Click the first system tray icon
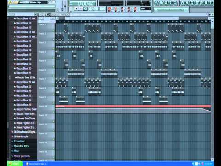This screenshot has width=221, height=166. (x=193, y=164)
